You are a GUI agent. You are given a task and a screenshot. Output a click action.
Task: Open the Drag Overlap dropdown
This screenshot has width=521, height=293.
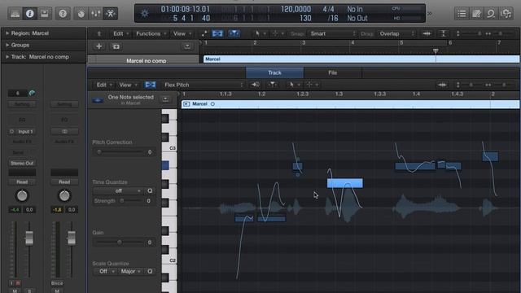[396, 33]
